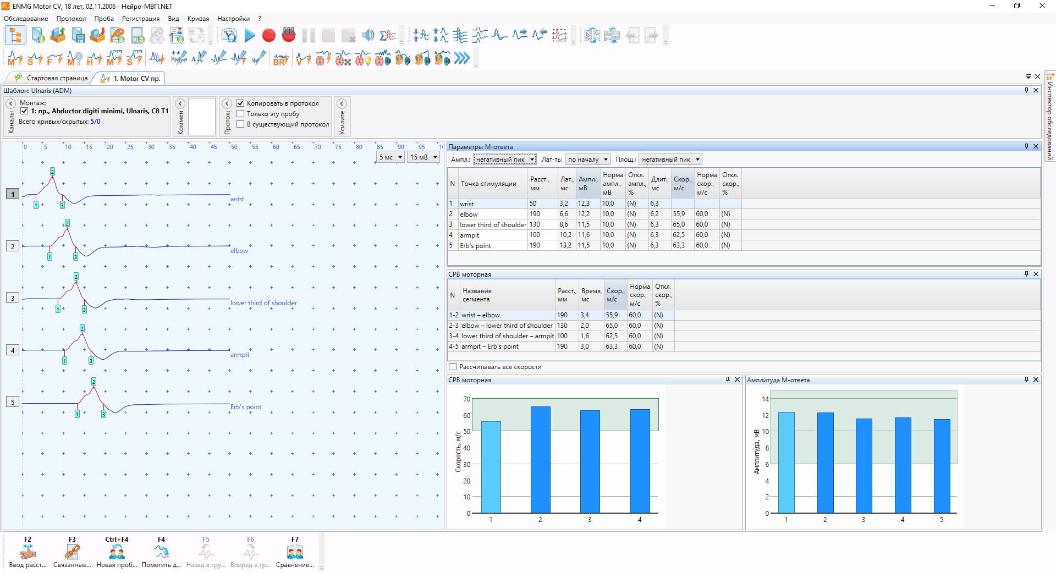Toggle channel 1 Abductor digiti minimi checkbox
The image size is (1056, 572).
[x=24, y=111]
